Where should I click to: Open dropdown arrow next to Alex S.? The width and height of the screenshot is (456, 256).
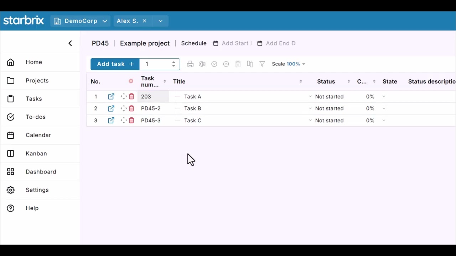[x=161, y=21]
